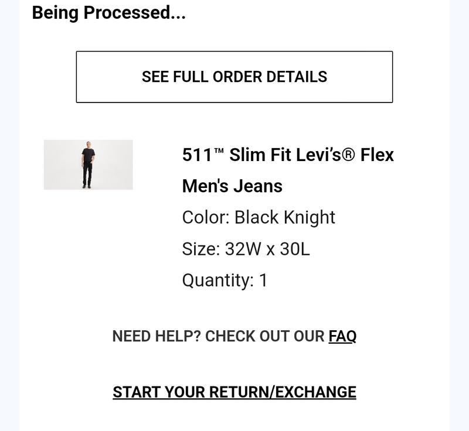This screenshot has height=431, width=469.
Task: Click the 32W waist value
Action: tap(243, 248)
